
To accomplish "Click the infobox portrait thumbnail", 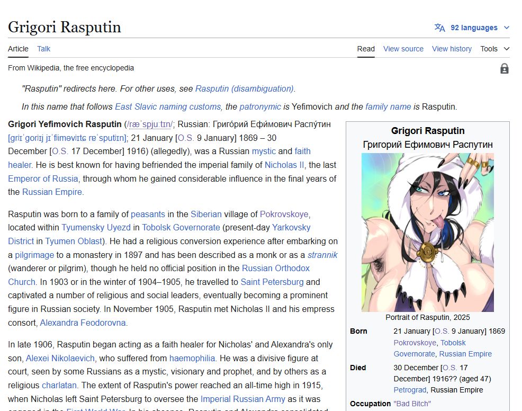I will coord(427,233).
